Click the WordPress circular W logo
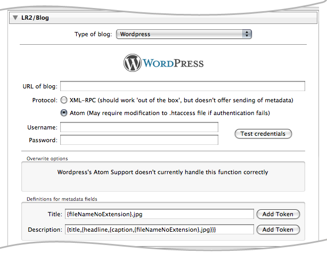The width and height of the screenshot is (327, 253). pyautogui.click(x=133, y=63)
